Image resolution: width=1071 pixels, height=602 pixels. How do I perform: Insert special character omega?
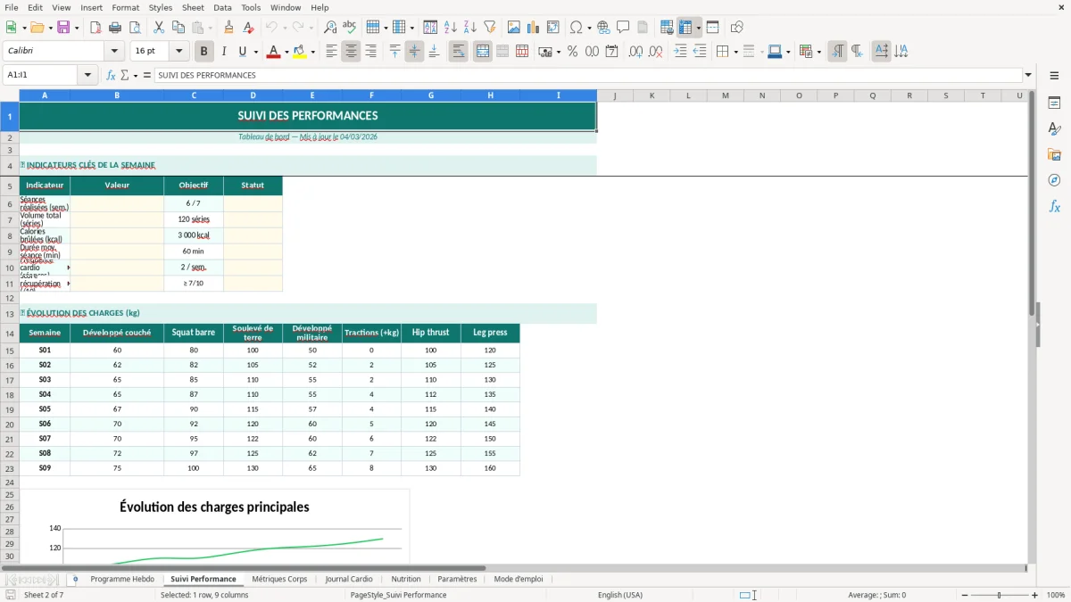pyautogui.click(x=577, y=28)
